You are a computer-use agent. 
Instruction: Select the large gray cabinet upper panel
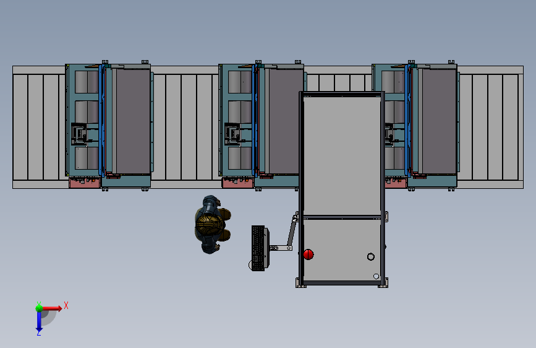point(342,156)
